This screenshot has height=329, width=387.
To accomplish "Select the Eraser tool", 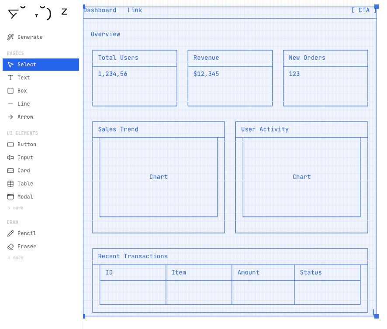I will pyautogui.click(x=10, y=247).
